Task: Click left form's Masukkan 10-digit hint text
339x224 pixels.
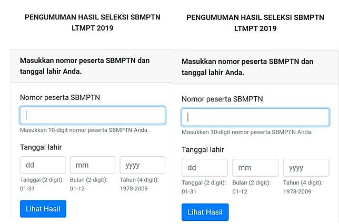Action: pyautogui.click(x=84, y=130)
